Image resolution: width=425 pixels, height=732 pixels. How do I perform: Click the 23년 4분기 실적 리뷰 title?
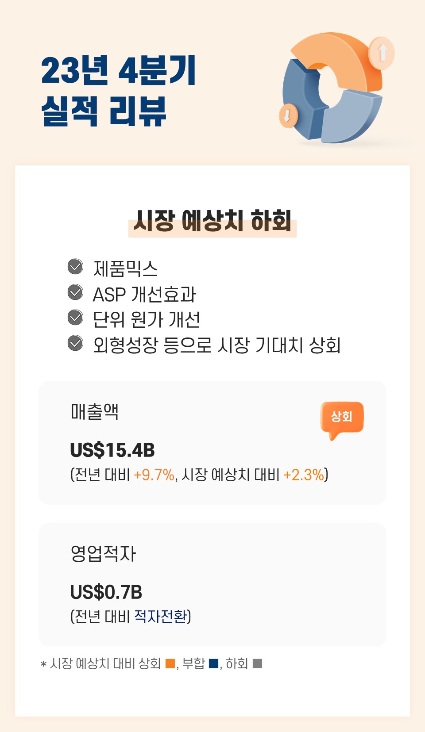point(119,91)
